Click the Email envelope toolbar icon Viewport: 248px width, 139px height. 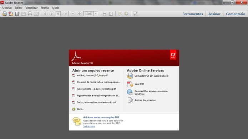[36, 14]
